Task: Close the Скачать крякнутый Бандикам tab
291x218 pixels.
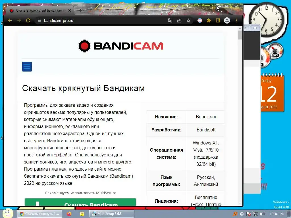Action: tap(70, 11)
